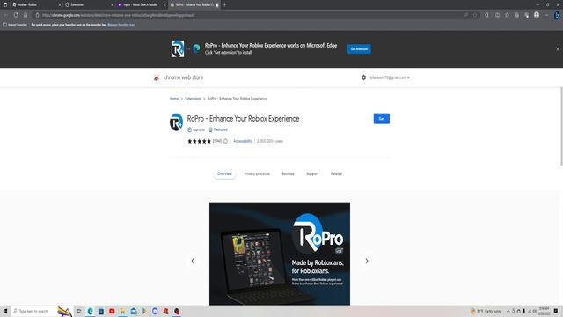This screenshot has width=563, height=317.
Task: Open a new browser tab
Action: click(225, 4)
